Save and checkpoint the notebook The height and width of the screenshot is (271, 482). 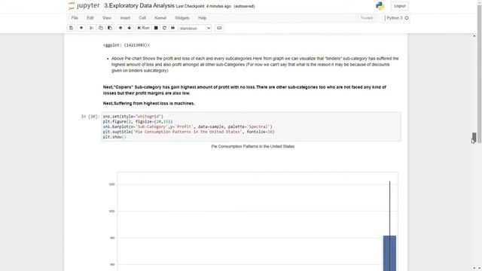[x=71, y=28]
